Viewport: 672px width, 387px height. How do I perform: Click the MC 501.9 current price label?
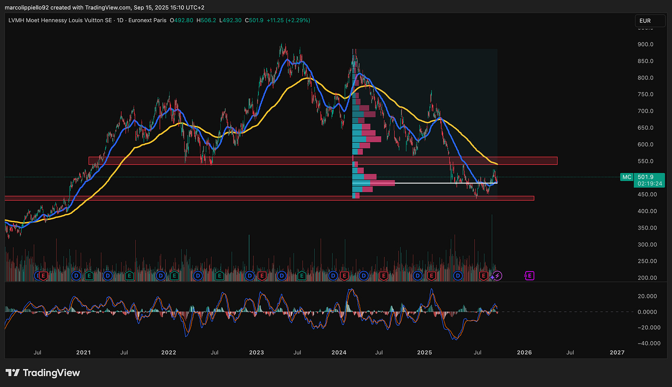(x=642, y=180)
